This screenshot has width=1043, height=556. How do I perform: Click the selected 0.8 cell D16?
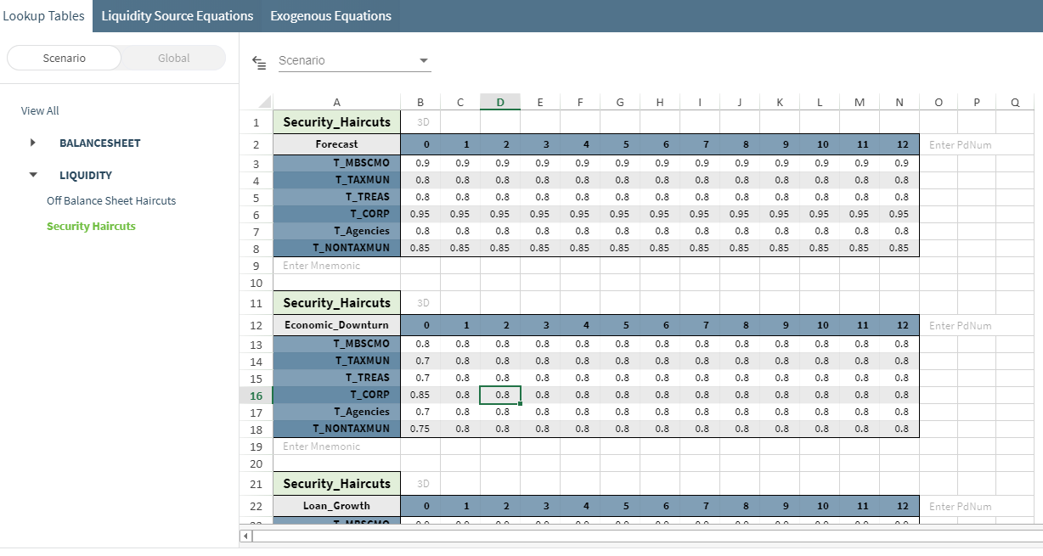pyautogui.click(x=500, y=395)
